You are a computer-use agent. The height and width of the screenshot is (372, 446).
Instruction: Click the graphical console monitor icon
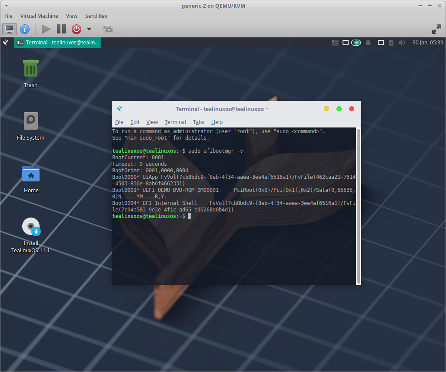point(10,29)
